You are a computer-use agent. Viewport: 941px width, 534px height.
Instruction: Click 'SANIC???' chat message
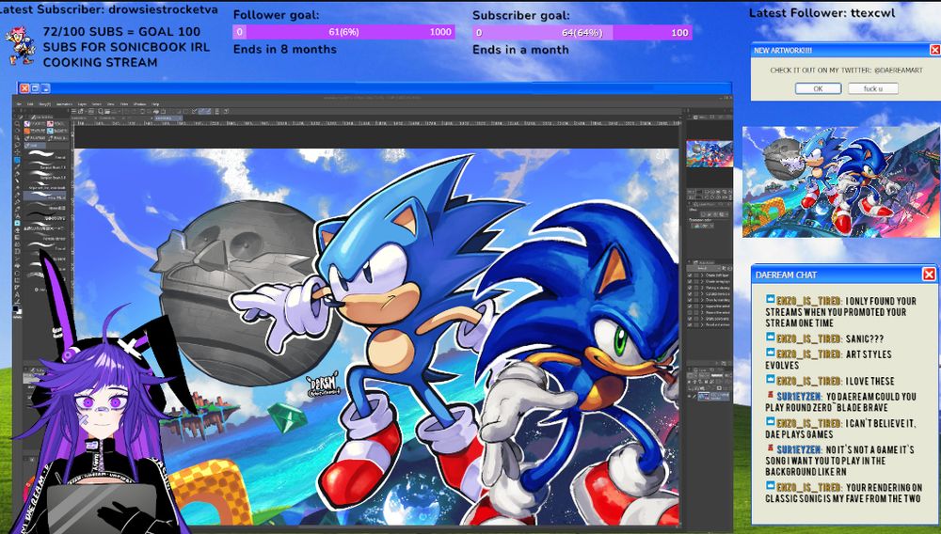click(824, 338)
